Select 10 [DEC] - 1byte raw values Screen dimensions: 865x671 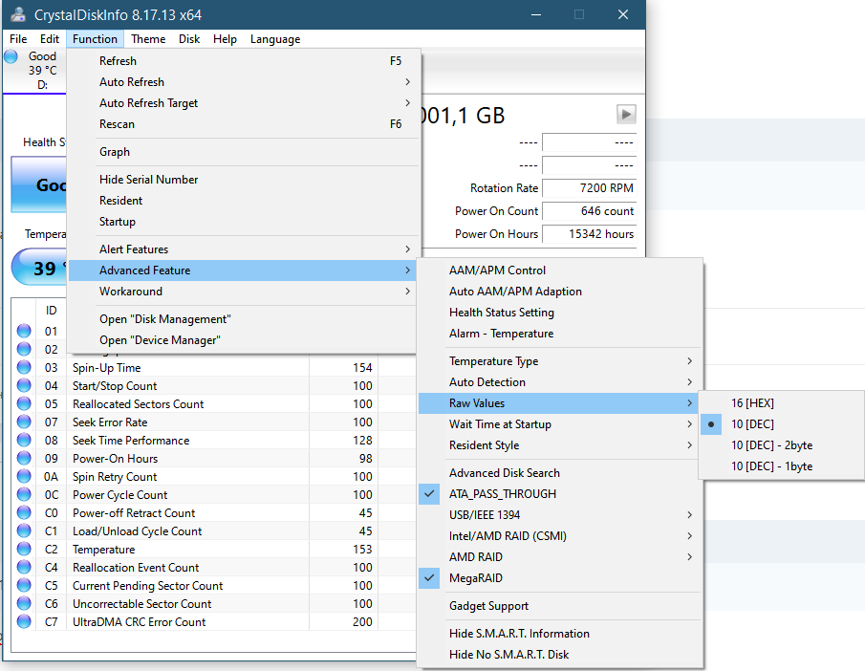click(x=781, y=466)
